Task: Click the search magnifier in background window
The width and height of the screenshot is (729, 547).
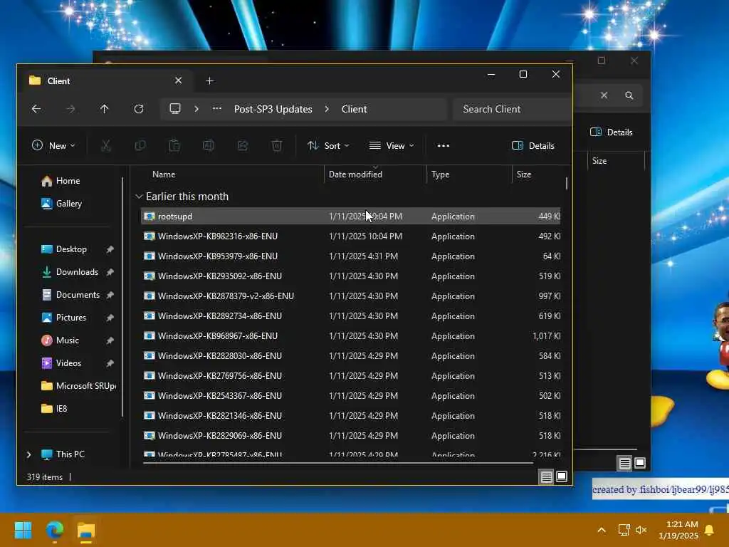Action: coord(629,95)
